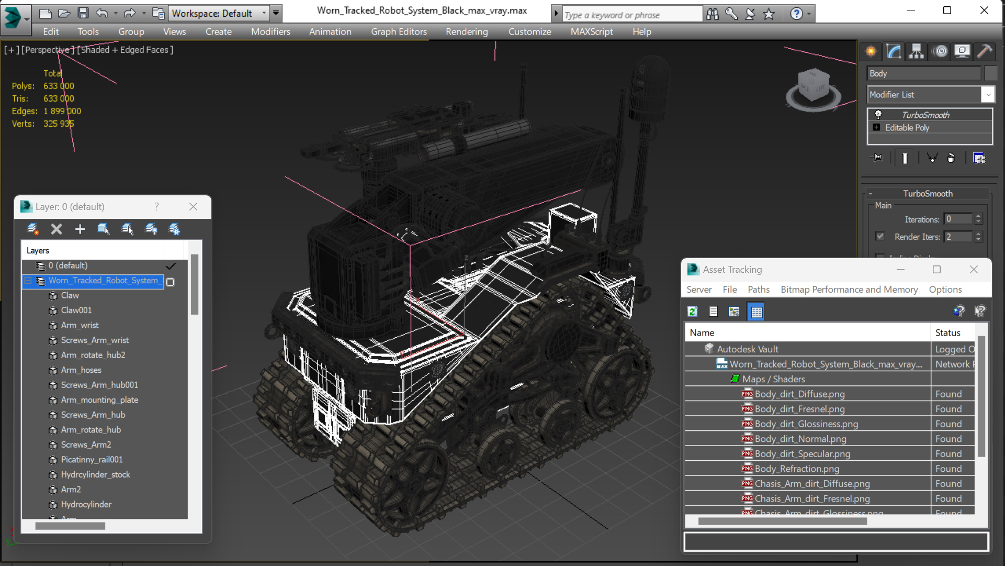Image resolution: width=1005 pixels, height=566 pixels.
Task: Open the redo history dropdown arrow
Action: [143, 13]
